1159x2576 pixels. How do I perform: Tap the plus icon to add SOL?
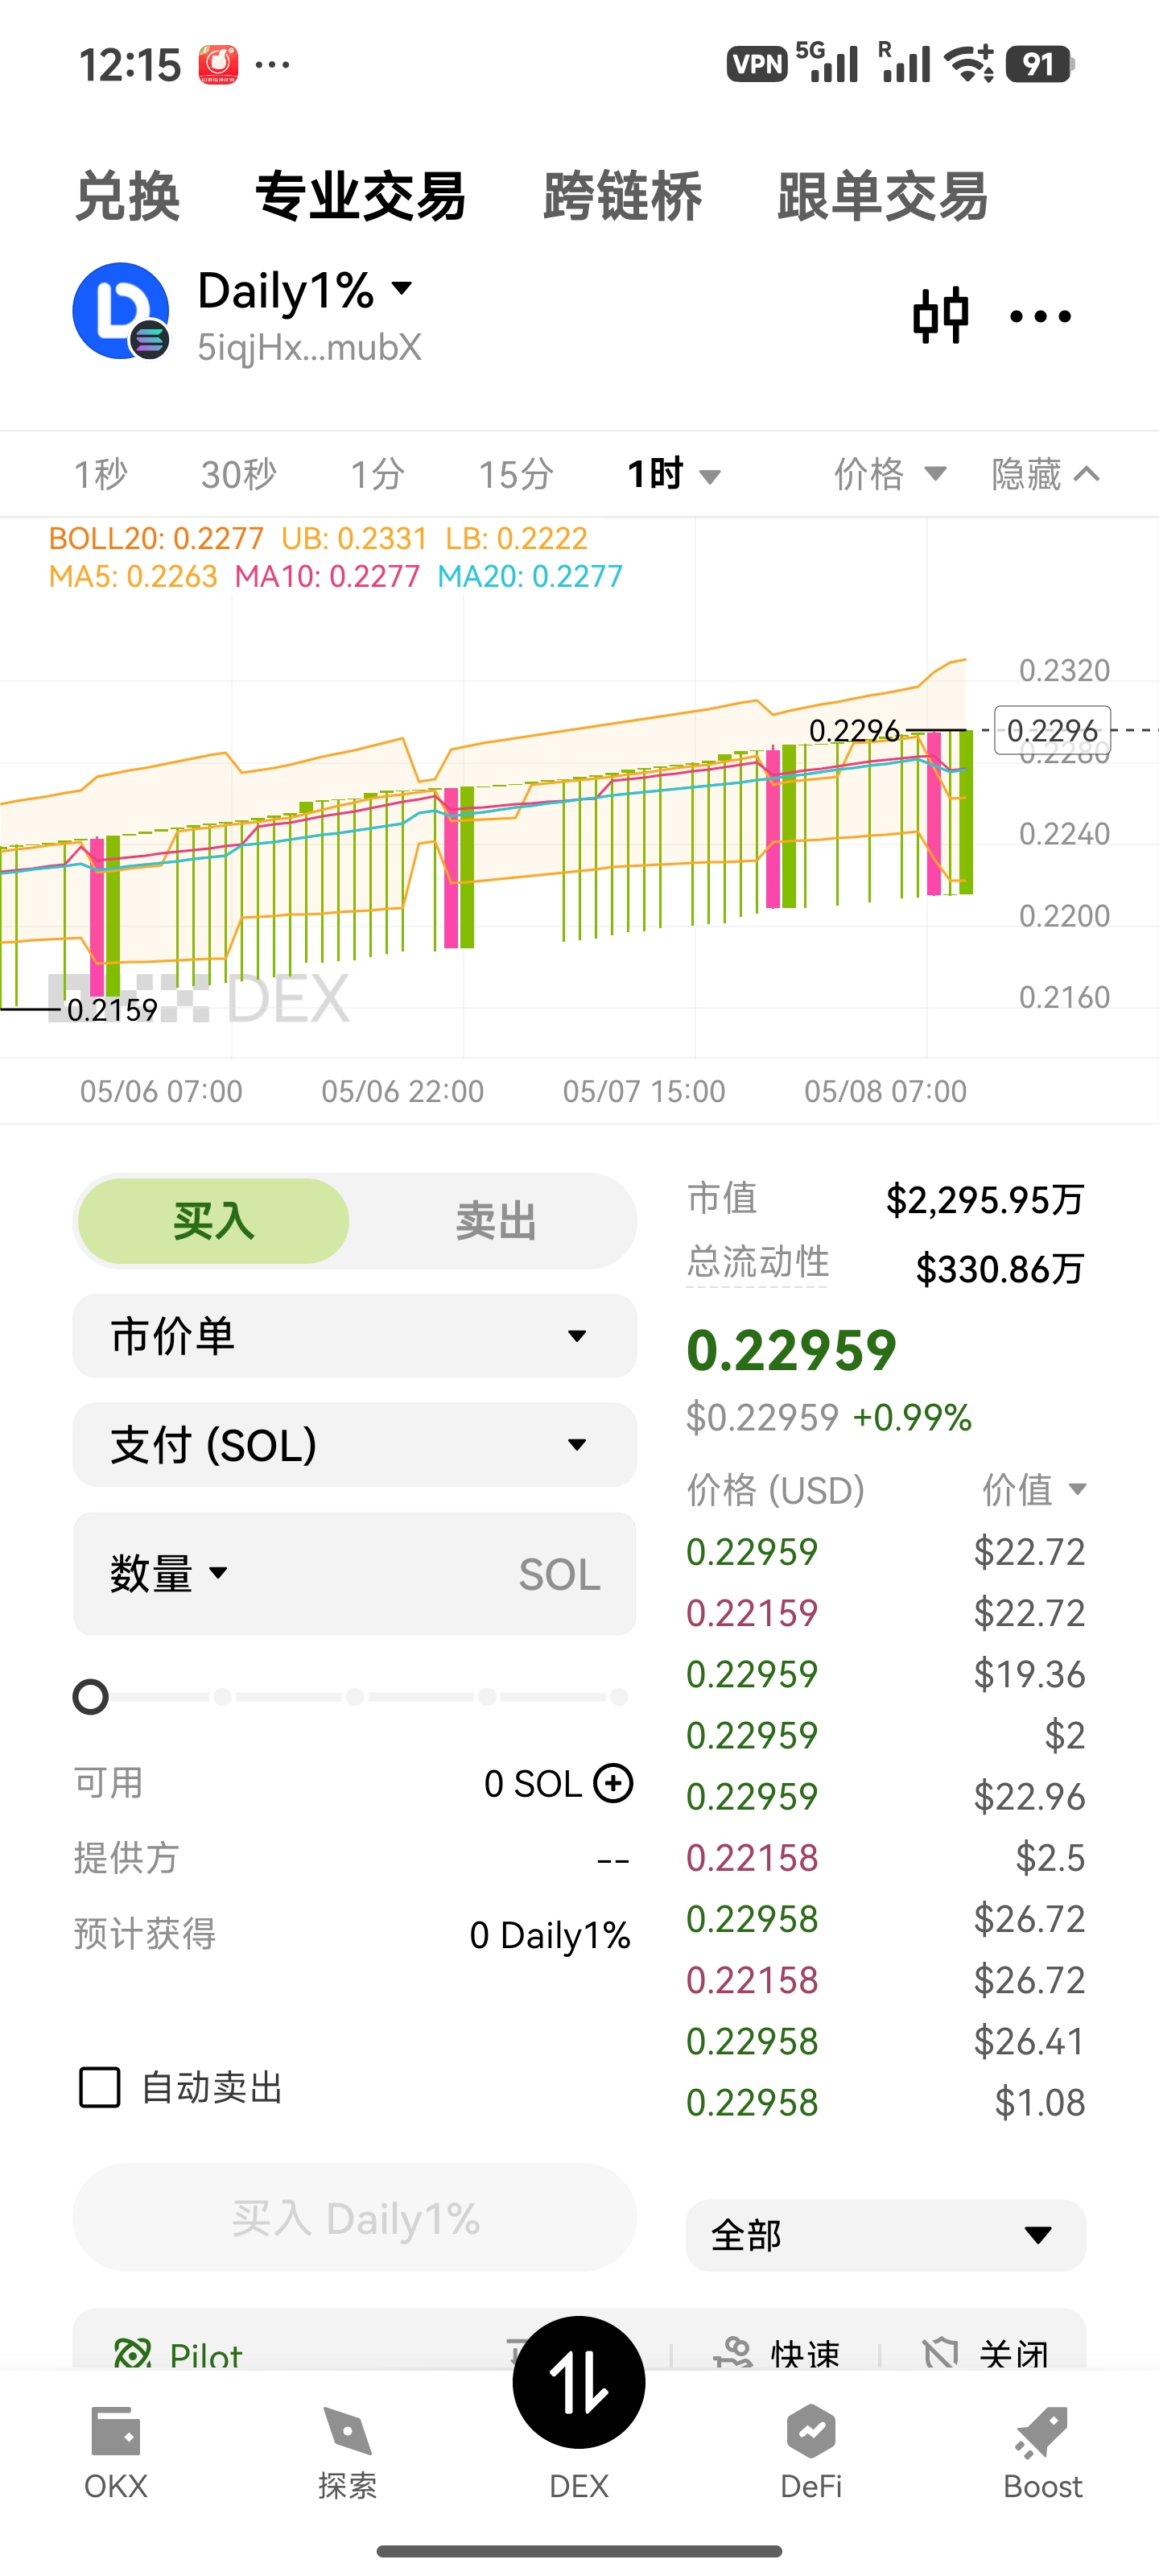click(x=613, y=1783)
